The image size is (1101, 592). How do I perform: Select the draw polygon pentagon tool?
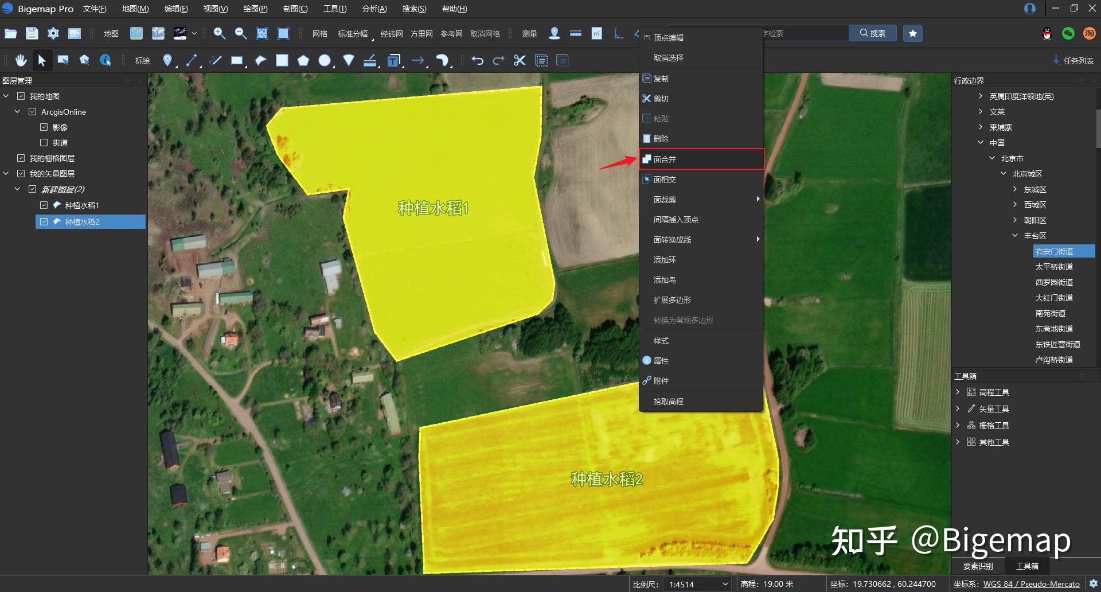pyautogui.click(x=303, y=60)
